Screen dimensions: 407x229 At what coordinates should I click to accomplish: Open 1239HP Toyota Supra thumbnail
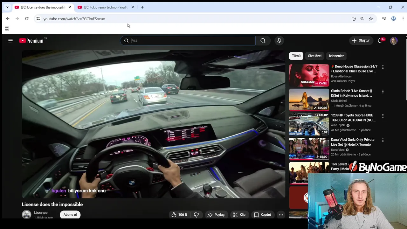click(309, 124)
